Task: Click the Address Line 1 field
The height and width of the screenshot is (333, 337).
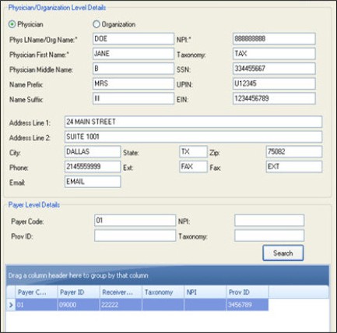Action: (x=193, y=122)
